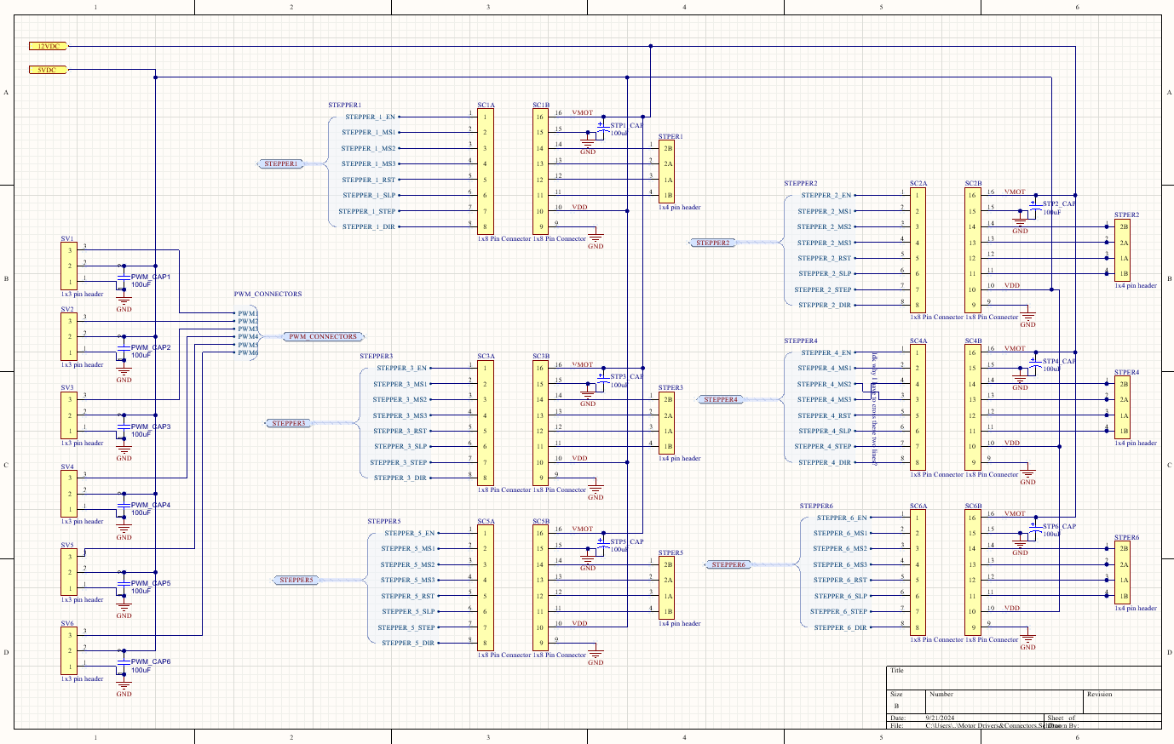Click the STPER3 1x4 pin header
This screenshot has width=1174, height=744.
click(x=667, y=423)
